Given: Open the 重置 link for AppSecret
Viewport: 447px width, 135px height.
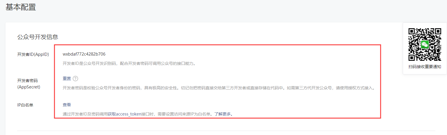Looking at the screenshot, I should coord(67,79).
